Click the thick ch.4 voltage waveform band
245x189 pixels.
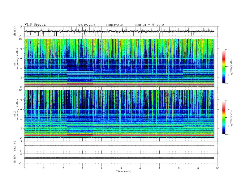(x=119, y=158)
